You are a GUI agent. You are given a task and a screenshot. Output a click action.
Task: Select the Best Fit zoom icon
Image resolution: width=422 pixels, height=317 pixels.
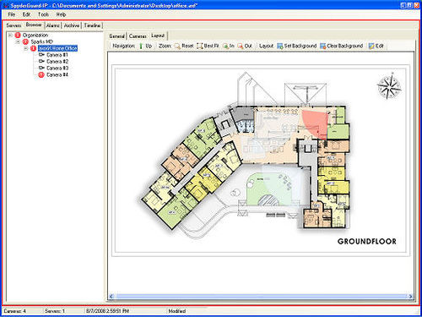(x=199, y=46)
